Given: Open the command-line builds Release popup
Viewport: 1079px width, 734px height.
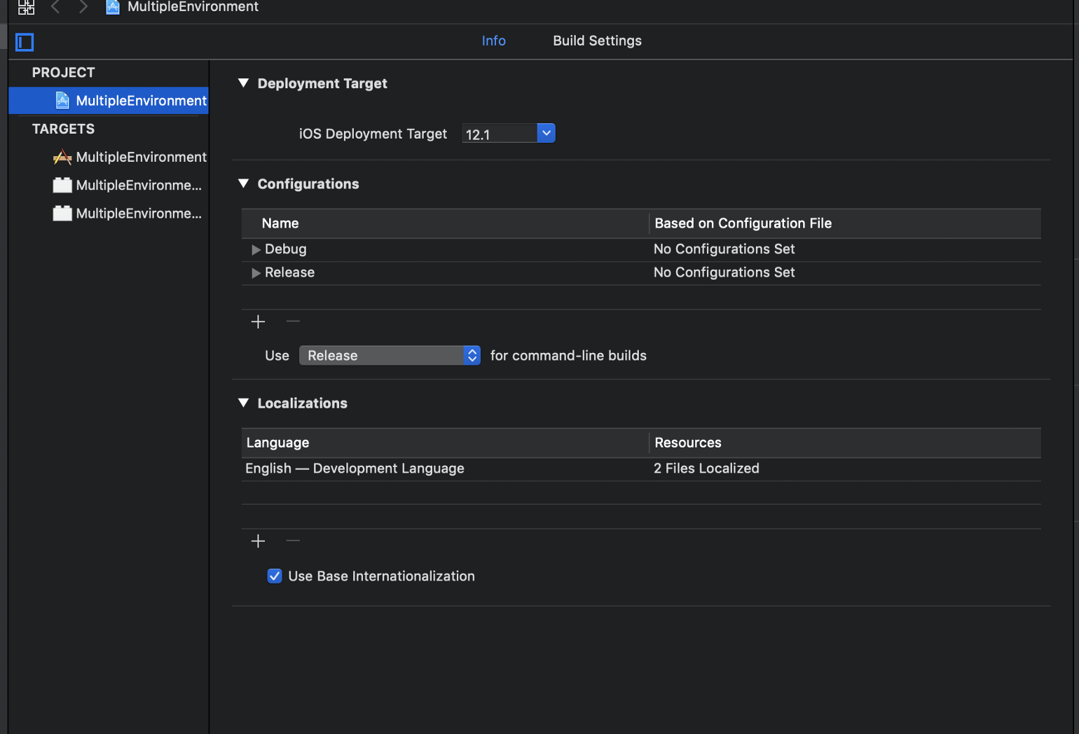Looking at the screenshot, I should [390, 356].
